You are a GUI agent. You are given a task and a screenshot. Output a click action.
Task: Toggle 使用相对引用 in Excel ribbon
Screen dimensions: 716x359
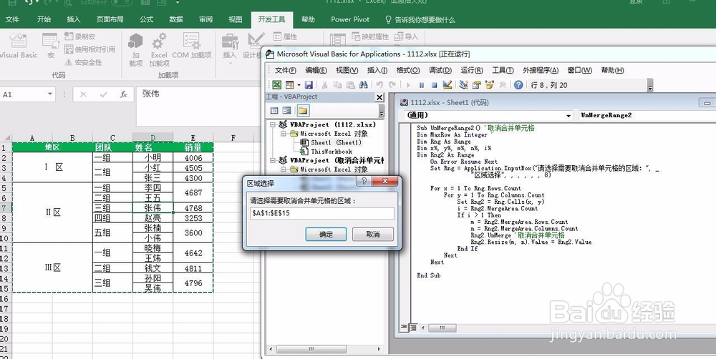90,49
